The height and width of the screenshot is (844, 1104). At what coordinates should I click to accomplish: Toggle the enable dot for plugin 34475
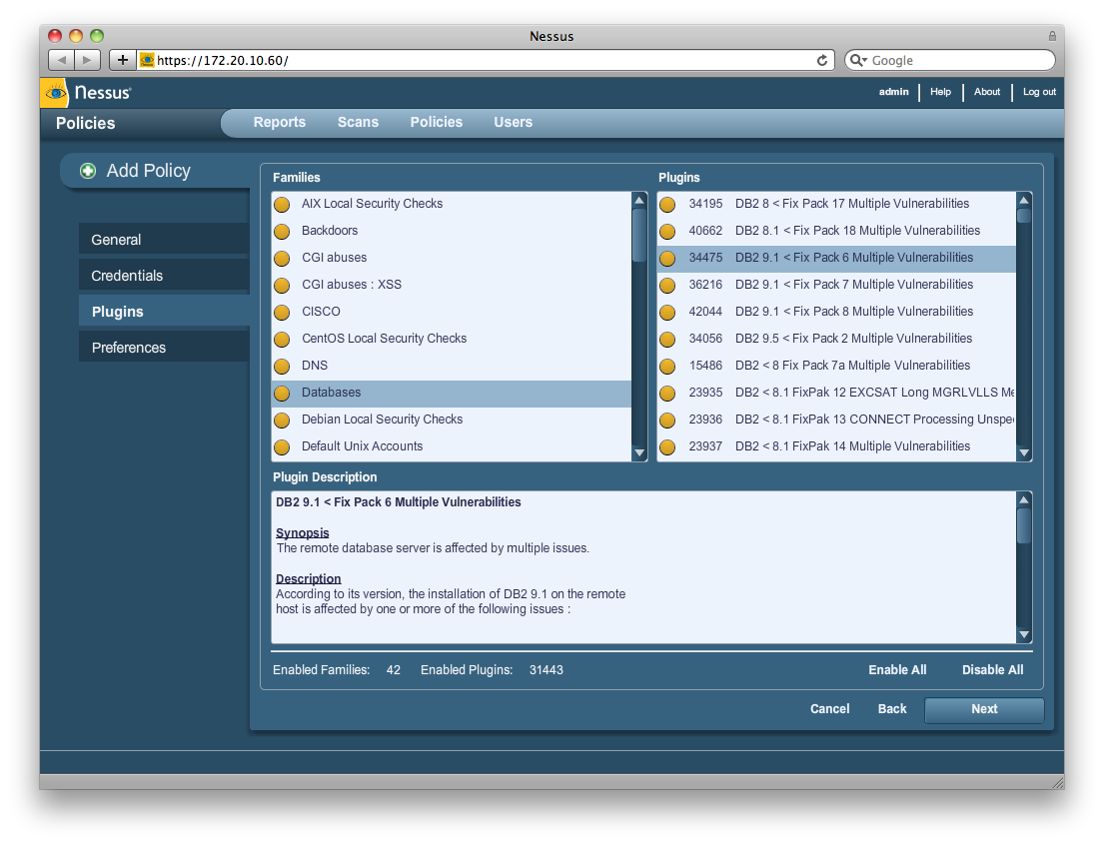pos(667,259)
